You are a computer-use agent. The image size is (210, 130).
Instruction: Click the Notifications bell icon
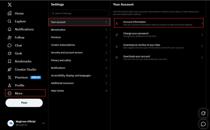pos(10,29)
